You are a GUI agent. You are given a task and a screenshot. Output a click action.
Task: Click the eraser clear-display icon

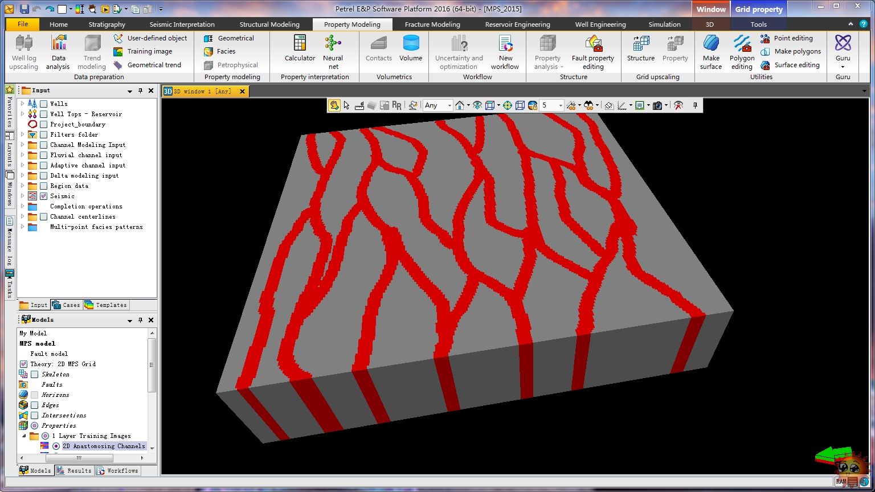coord(608,105)
